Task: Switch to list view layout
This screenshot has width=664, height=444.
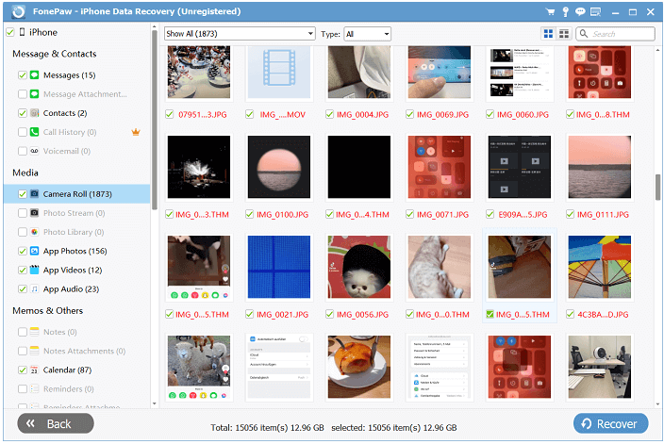Action: coord(564,34)
